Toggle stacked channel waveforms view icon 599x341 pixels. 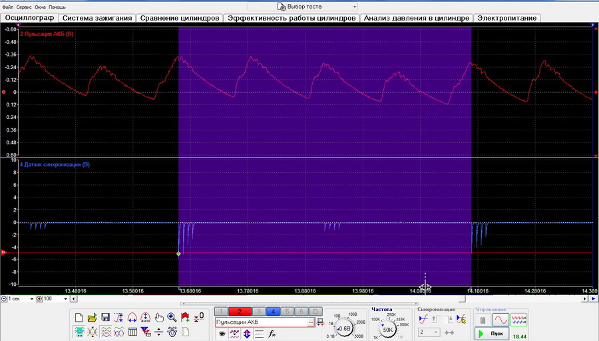[x=106, y=332]
